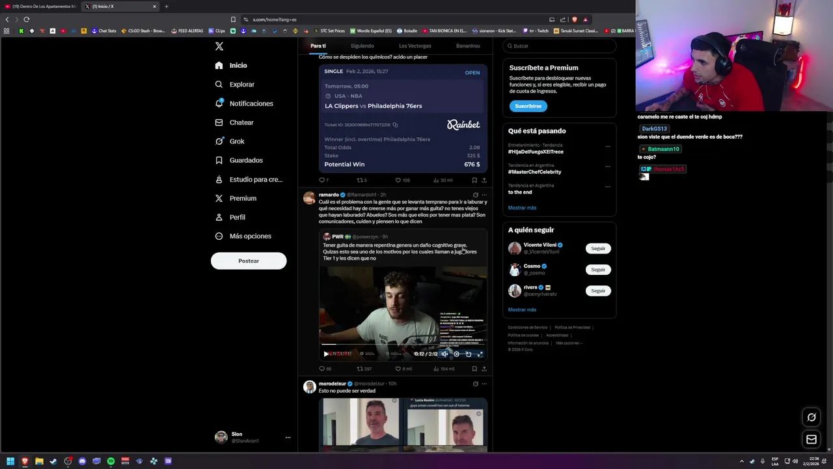833x469 pixels.
Task: Open Estudio para creadores
Action: click(249, 179)
